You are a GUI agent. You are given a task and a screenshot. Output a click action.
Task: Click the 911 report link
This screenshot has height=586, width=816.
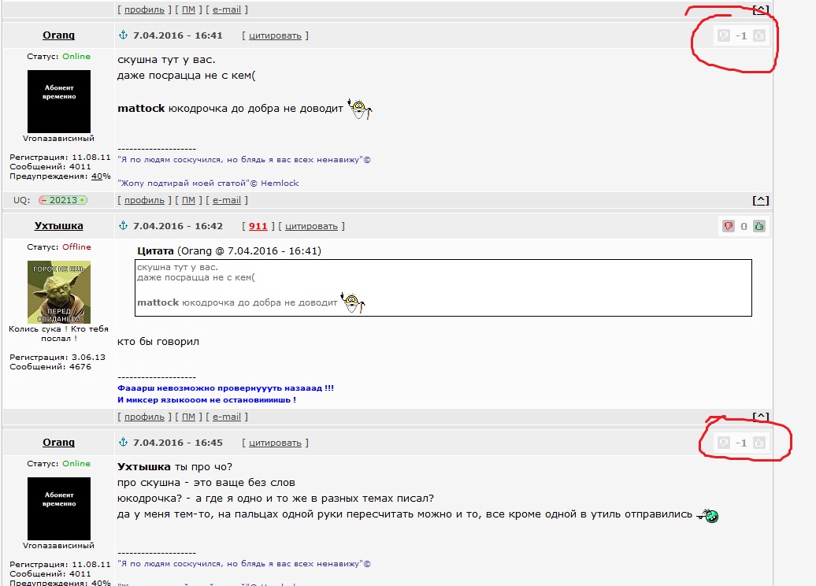[258, 226]
